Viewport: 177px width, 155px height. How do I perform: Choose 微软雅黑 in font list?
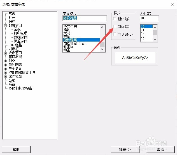tap(81, 40)
